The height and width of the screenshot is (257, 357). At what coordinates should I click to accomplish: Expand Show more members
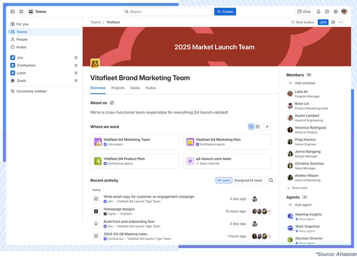(297, 188)
